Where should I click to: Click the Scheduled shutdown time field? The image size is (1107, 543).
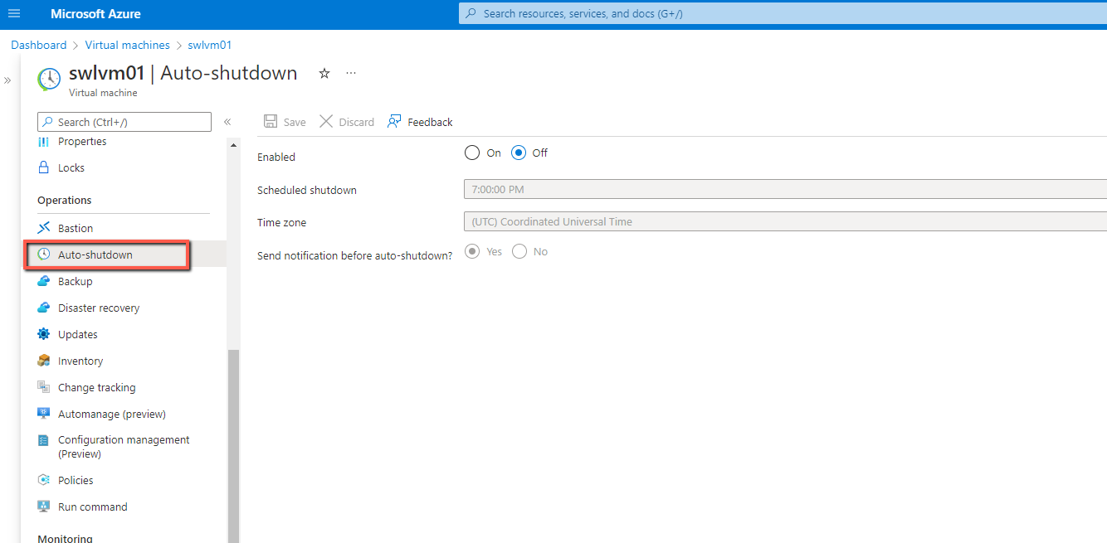click(x=785, y=189)
